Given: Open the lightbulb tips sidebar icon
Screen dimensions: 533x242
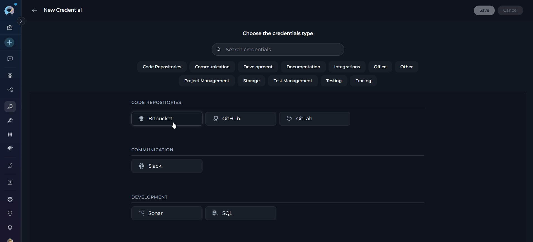Looking at the screenshot, I should click(10, 213).
